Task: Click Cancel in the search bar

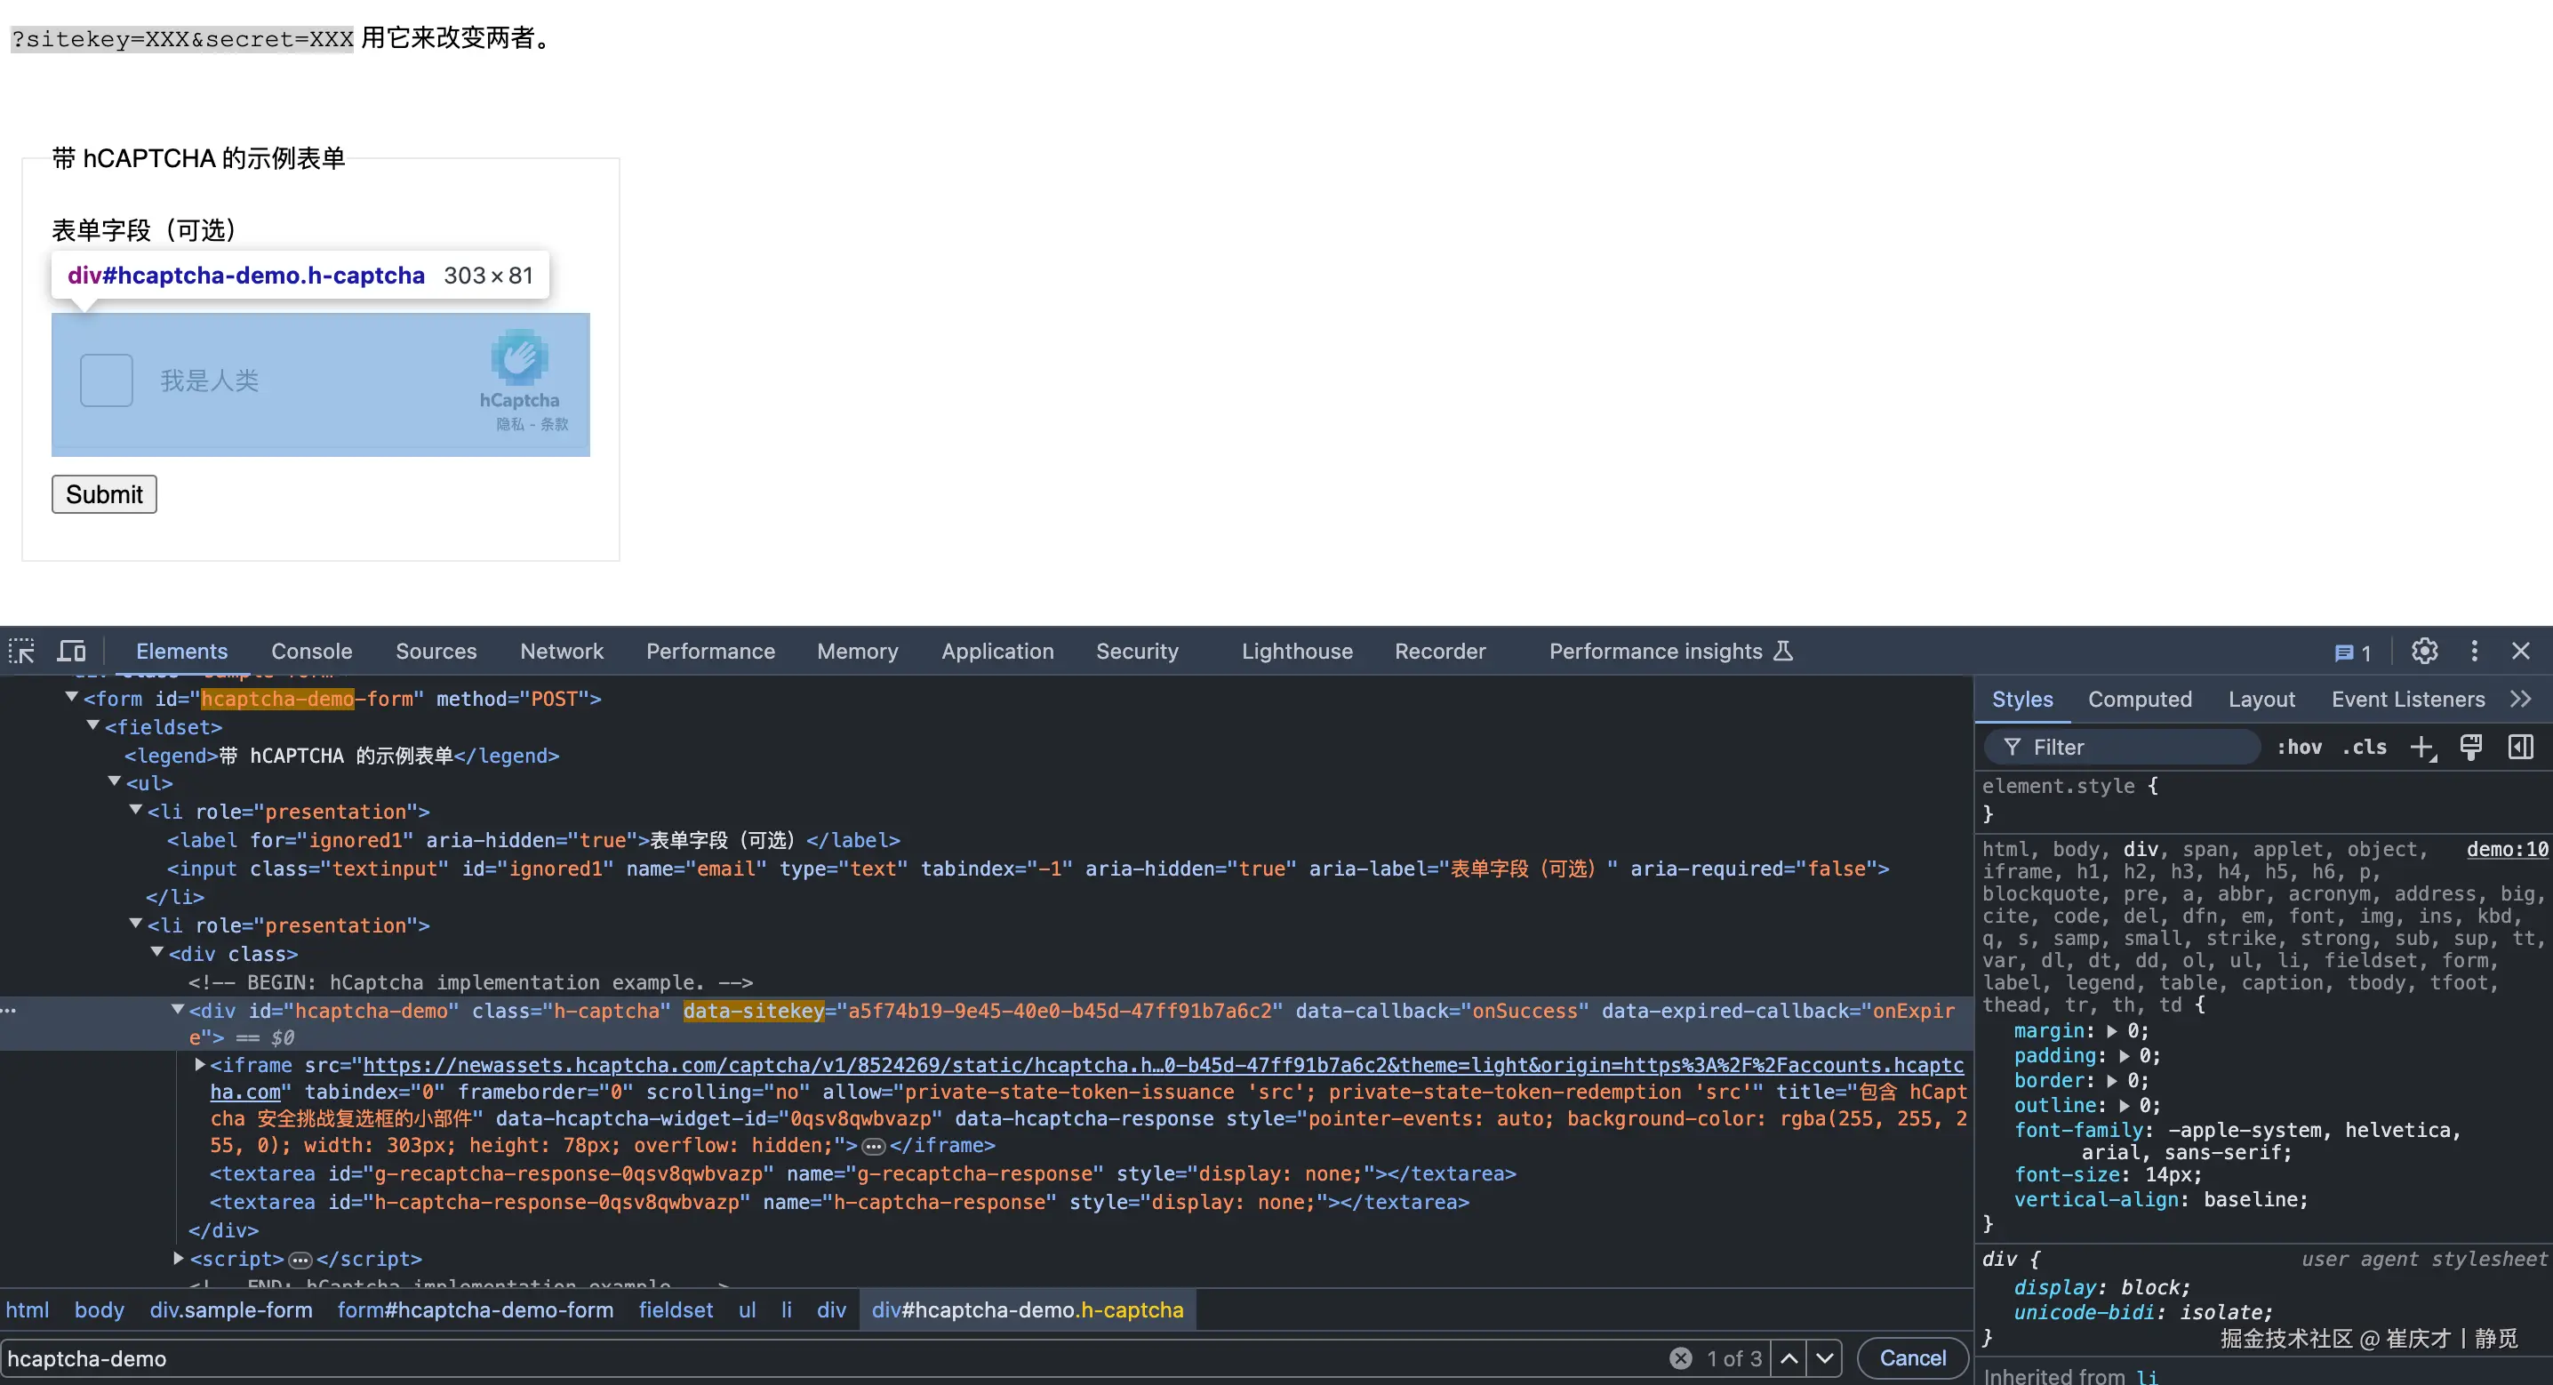Action: (x=1912, y=1358)
